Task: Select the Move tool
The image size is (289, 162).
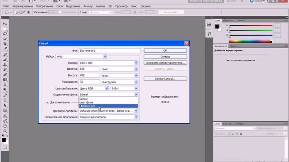Action: tap(5, 24)
